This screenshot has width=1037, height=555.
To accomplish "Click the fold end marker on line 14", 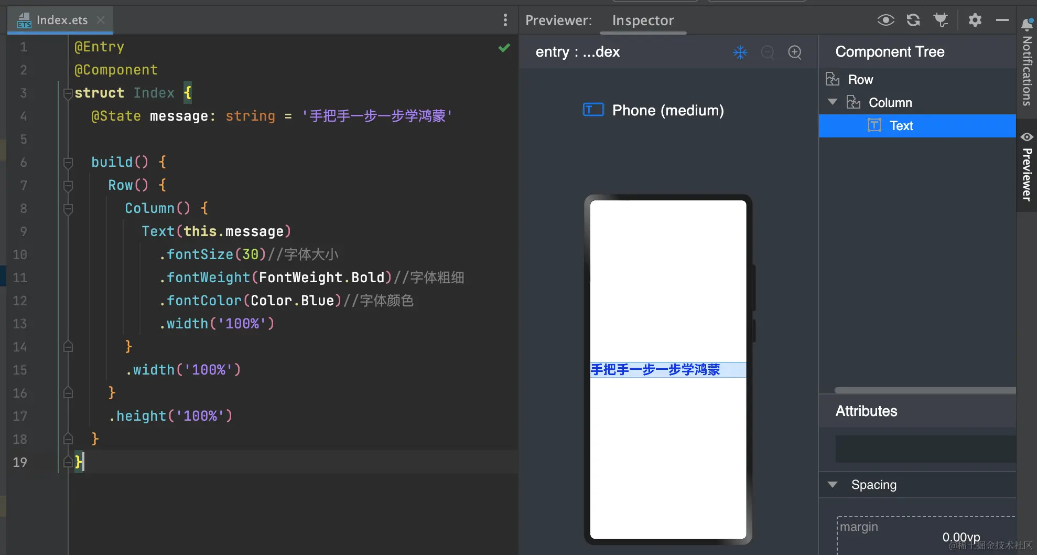I will 68,347.
